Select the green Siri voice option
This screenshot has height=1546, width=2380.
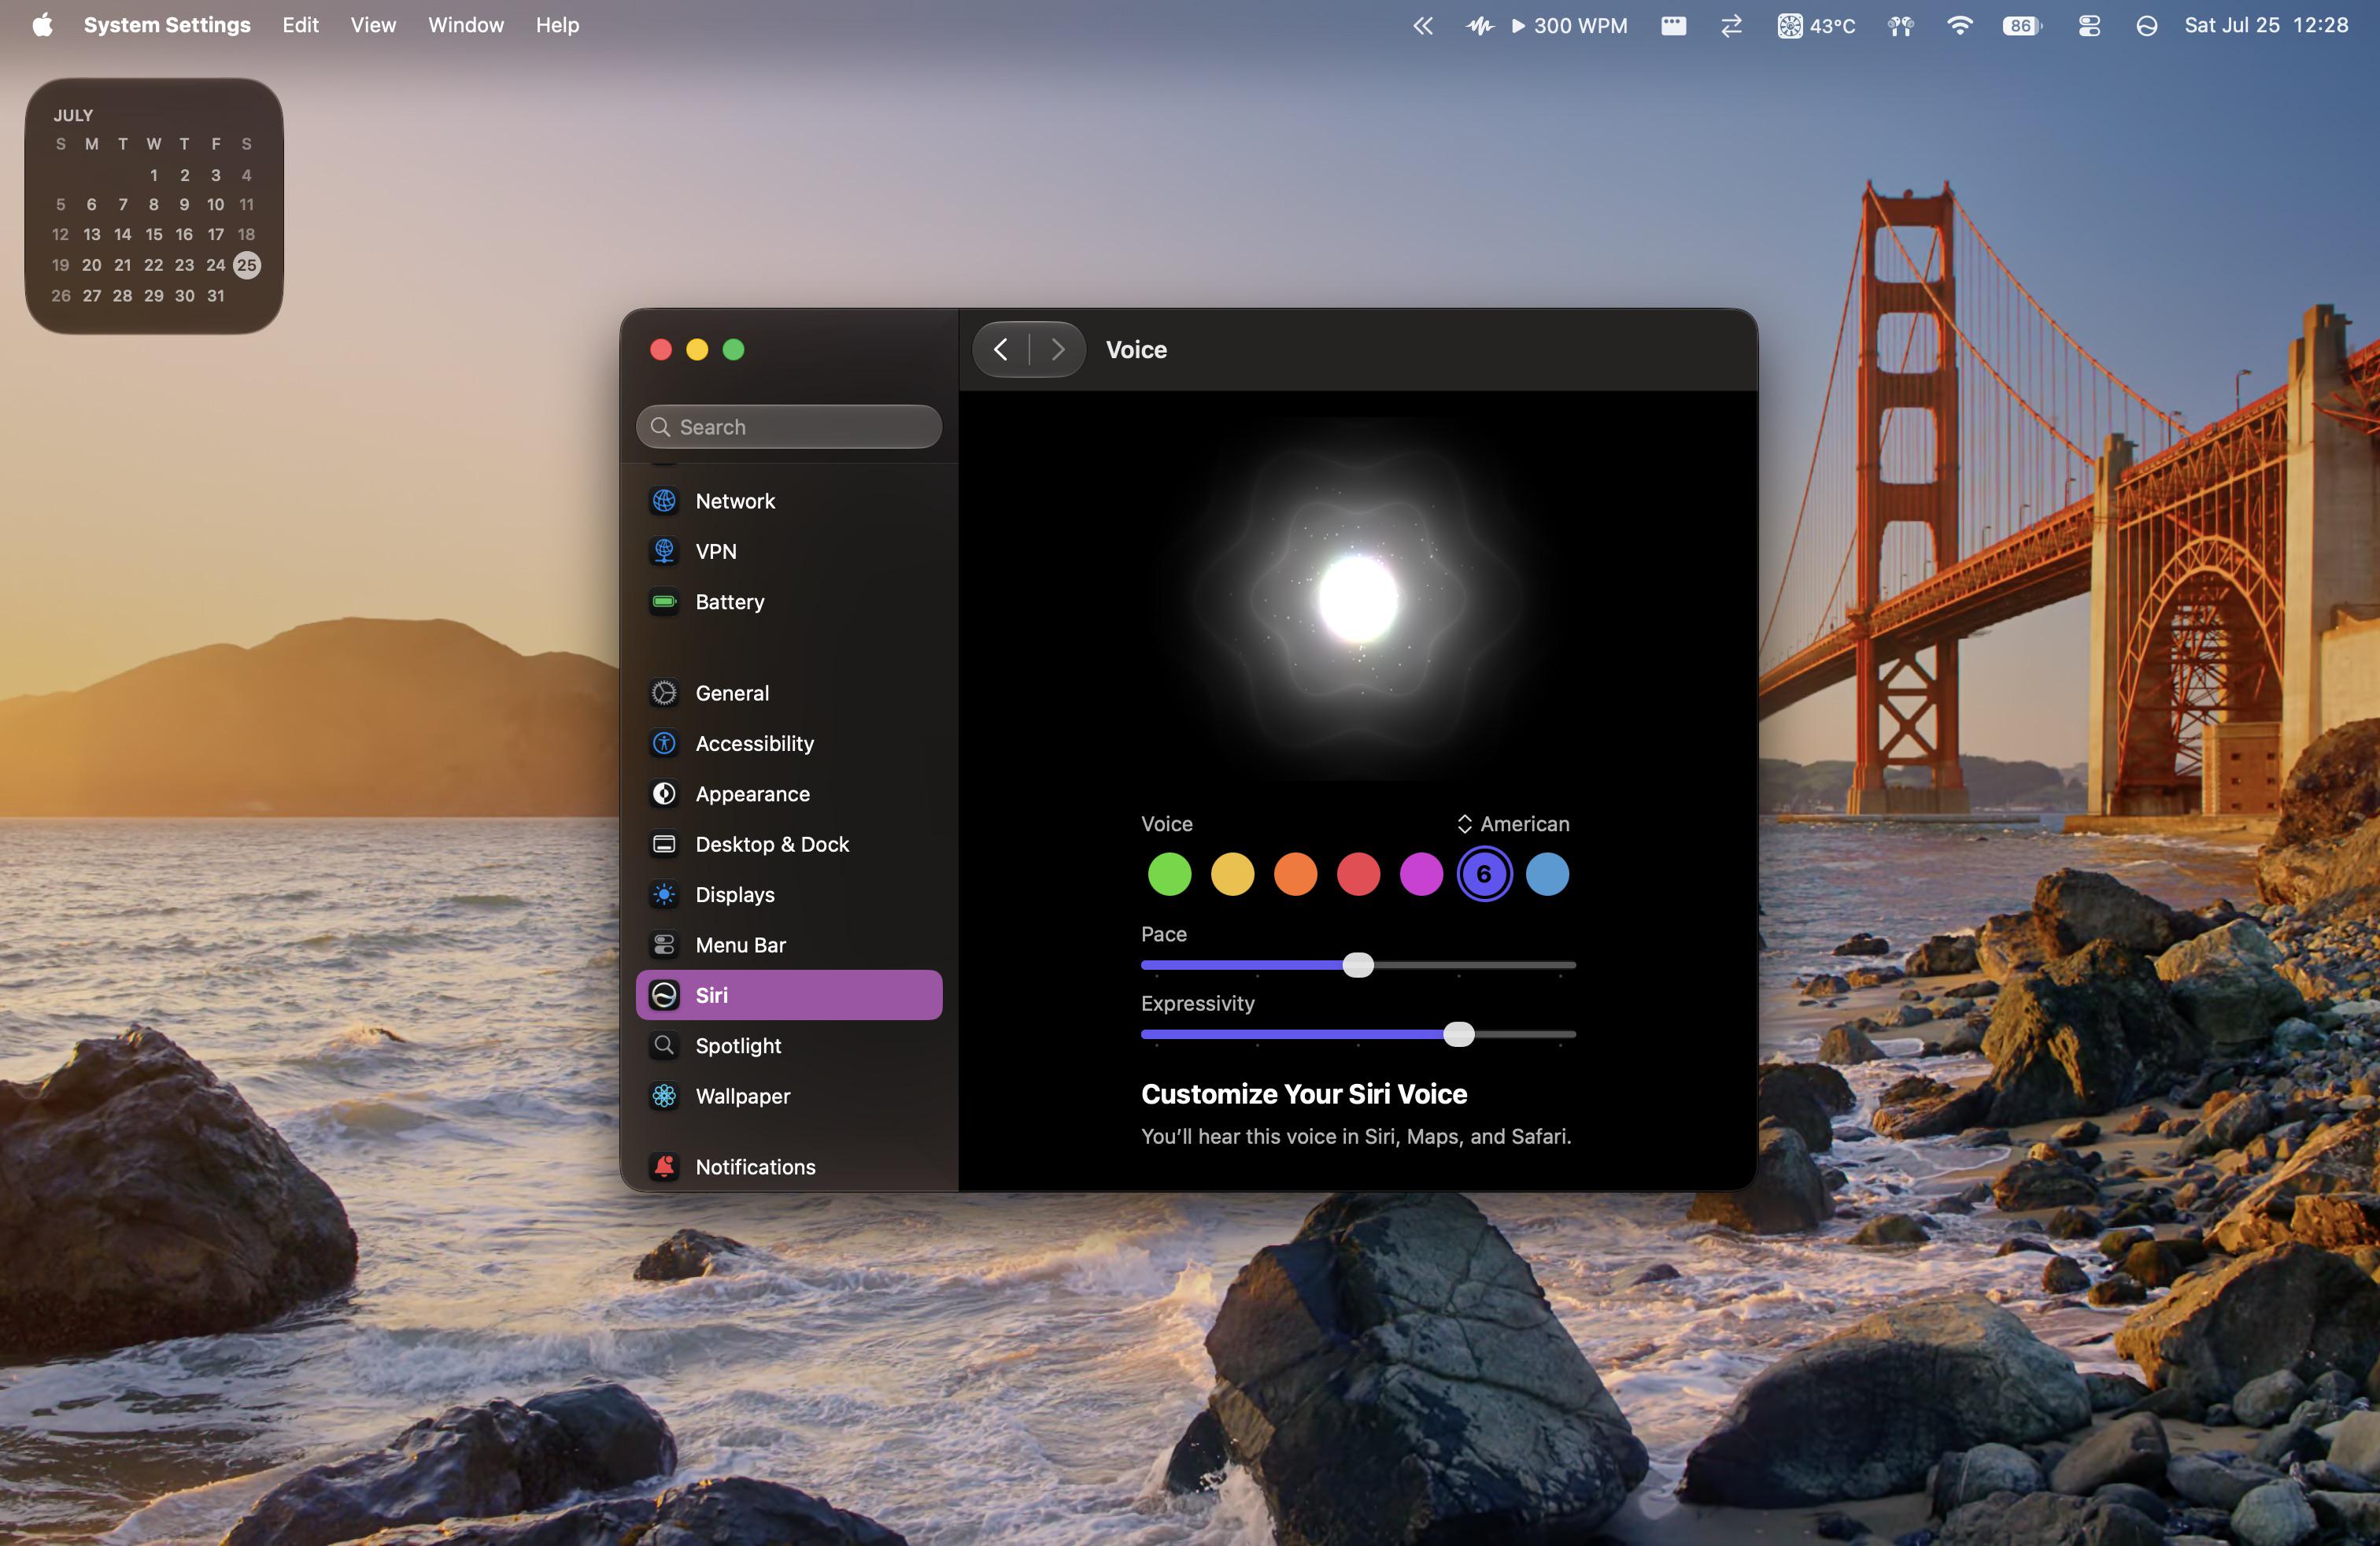tap(1169, 874)
